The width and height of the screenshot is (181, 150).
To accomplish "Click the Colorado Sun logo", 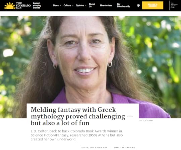I will [x=17, y=5].
